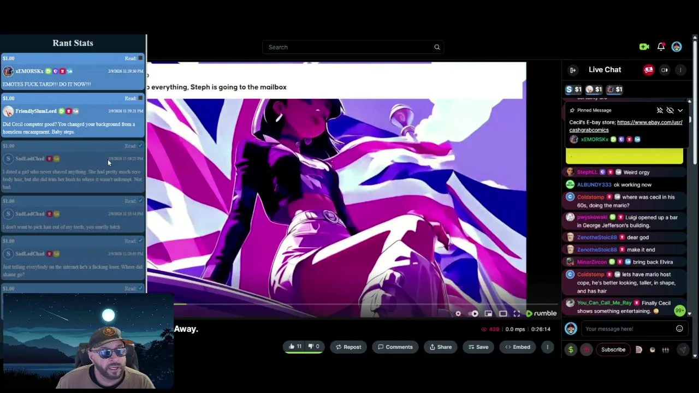Screen dimensions: 699x393
Task: Share the video
Action: click(x=440, y=347)
